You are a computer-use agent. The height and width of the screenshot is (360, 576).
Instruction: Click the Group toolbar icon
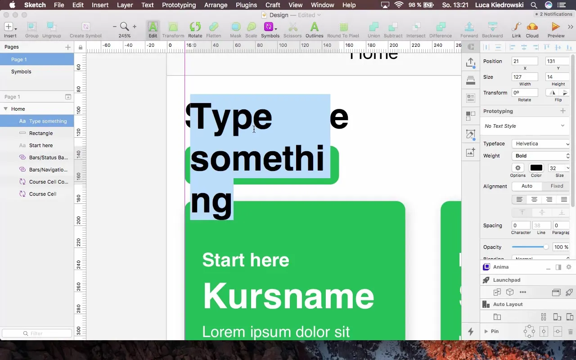[x=31, y=27]
